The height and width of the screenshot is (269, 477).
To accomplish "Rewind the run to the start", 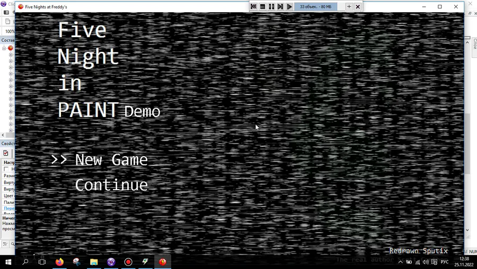I will [x=253, y=7].
